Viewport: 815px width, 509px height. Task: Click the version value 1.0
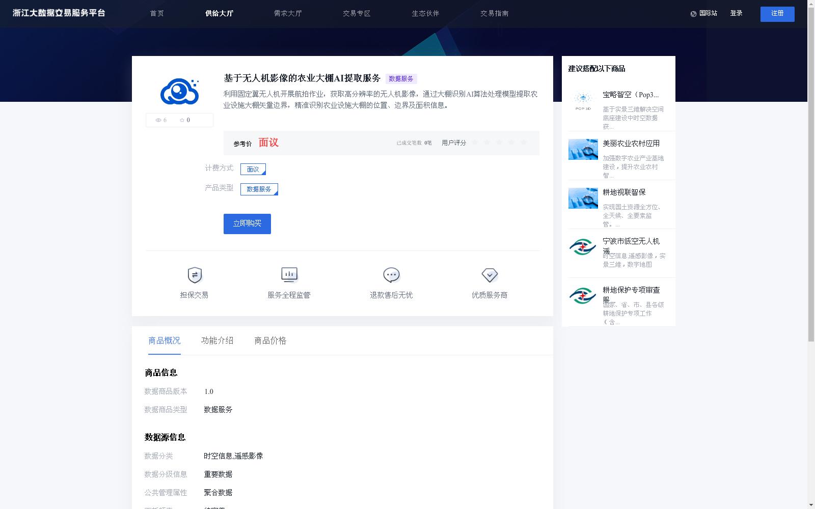pos(209,391)
